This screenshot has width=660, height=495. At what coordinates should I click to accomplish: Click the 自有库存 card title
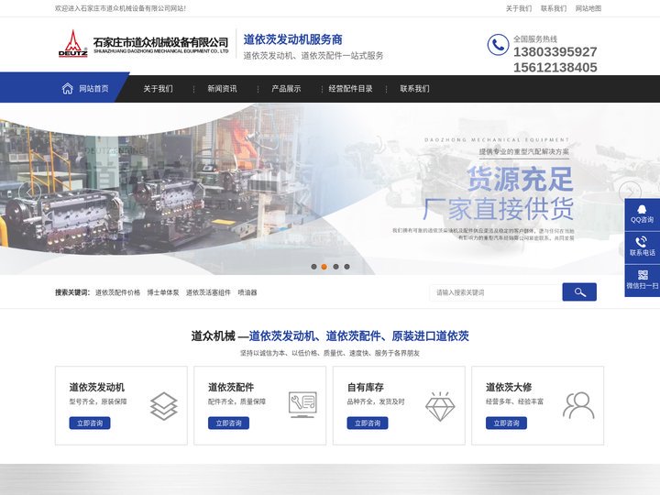coord(366,387)
